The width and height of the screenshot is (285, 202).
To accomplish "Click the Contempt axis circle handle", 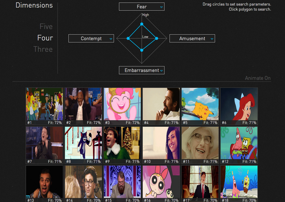I will tap(128, 38).
